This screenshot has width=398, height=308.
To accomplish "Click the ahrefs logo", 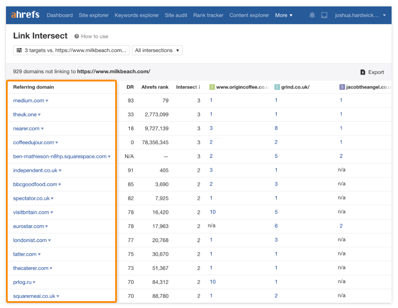I will coord(25,15).
